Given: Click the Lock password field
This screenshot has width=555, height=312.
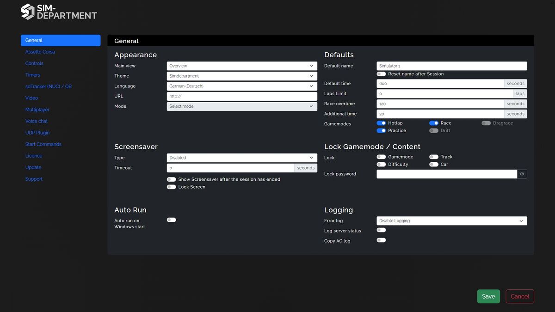Looking at the screenshot, I should coord(447,174).
